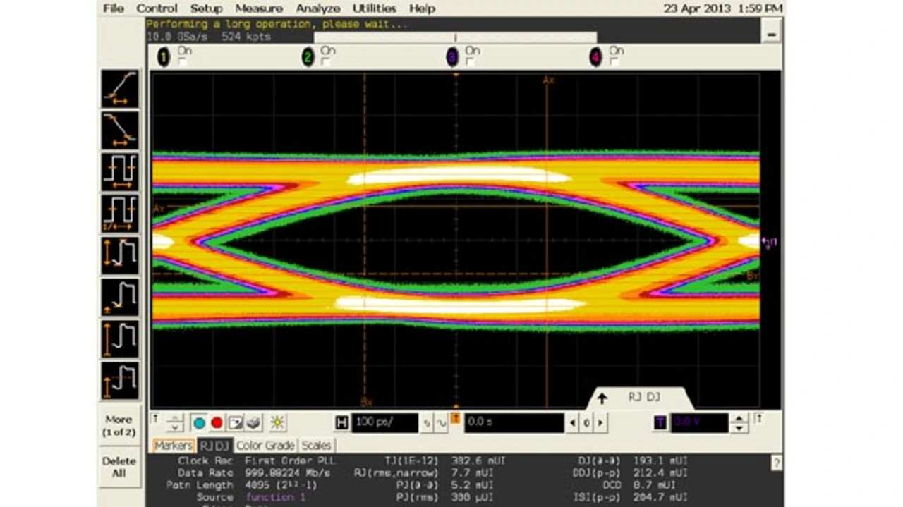Enable the channel 3 On checkbox
The height and width of the screenshot is (507, 903).
tap(471, 62)
